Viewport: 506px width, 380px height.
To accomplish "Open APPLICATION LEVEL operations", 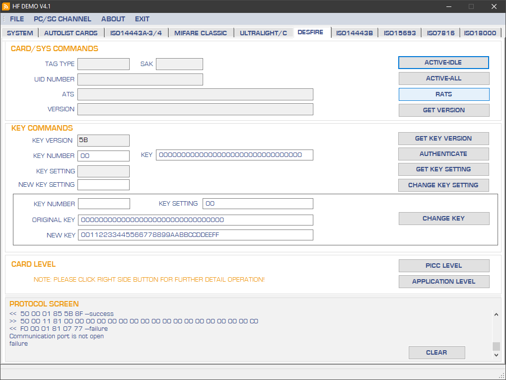I will pyautogui.click(x=443, y=282).
